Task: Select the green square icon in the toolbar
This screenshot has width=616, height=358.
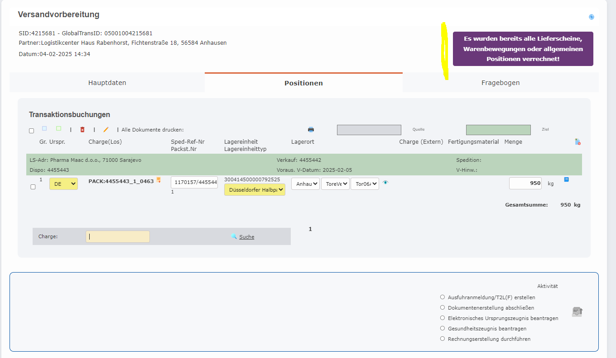Action: click(58, 129)
